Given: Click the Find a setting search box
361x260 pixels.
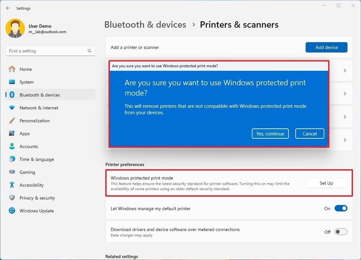Looking at the screenshot, I should click(50, 51).
